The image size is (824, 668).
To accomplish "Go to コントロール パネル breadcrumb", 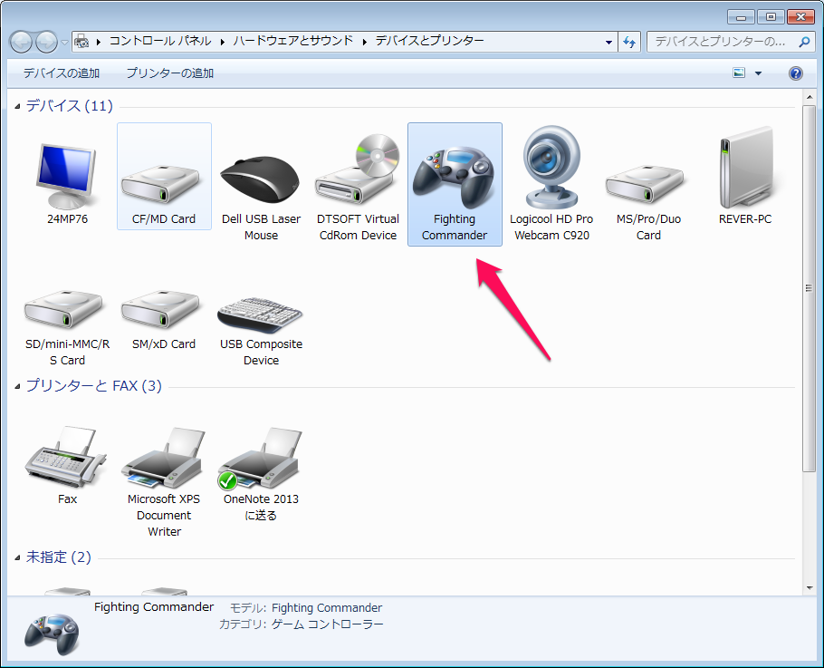I will 160,41.
